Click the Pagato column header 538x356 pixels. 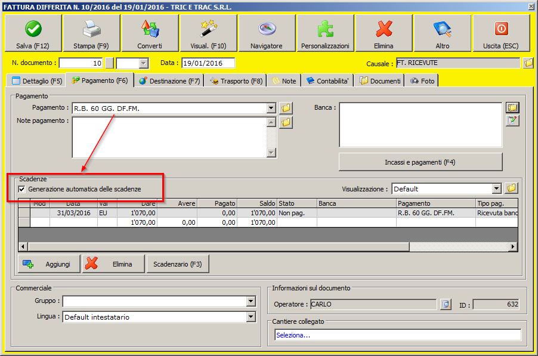coord(217,203)
